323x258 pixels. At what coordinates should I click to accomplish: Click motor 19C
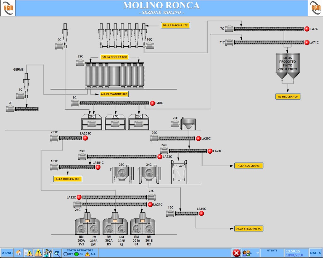[170, 214]
